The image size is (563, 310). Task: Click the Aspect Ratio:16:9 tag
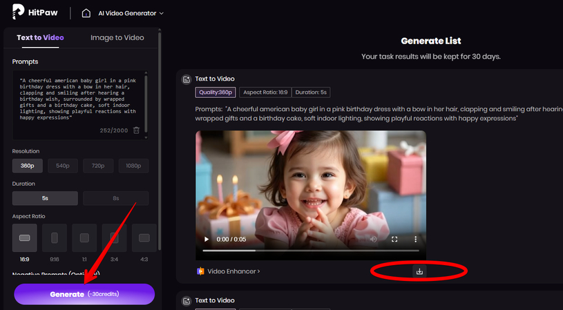point(265,93)
